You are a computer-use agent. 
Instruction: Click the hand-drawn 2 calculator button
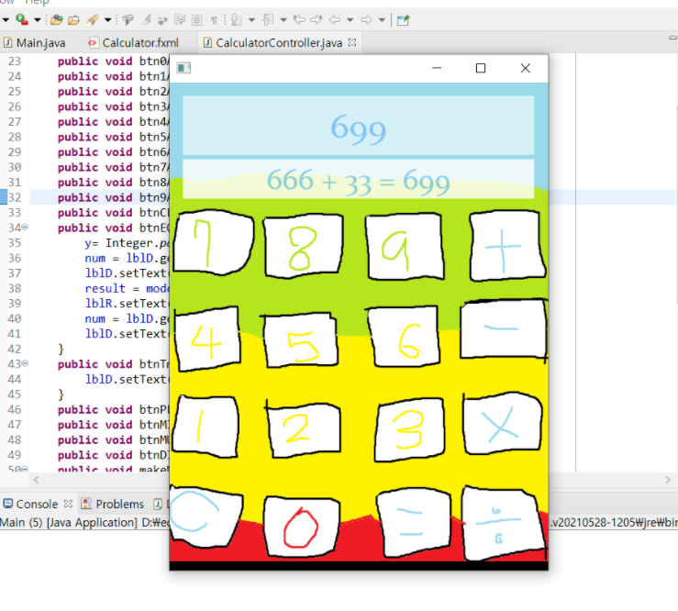coord(303,429)
